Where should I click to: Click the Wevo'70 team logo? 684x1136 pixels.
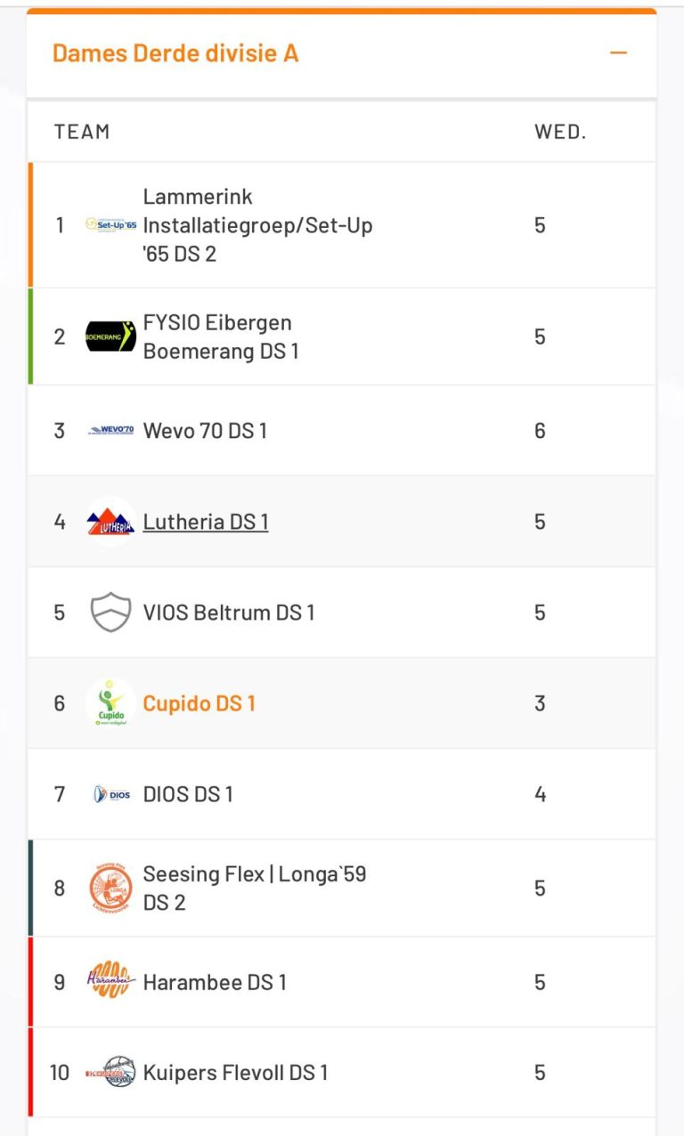coord(111,431)
